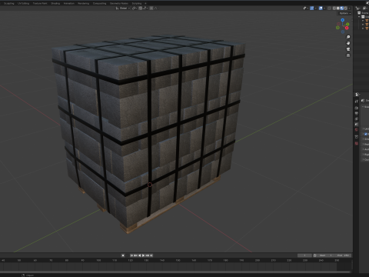
Task: Click the Start frame field
Action: (x=326, y=255)
